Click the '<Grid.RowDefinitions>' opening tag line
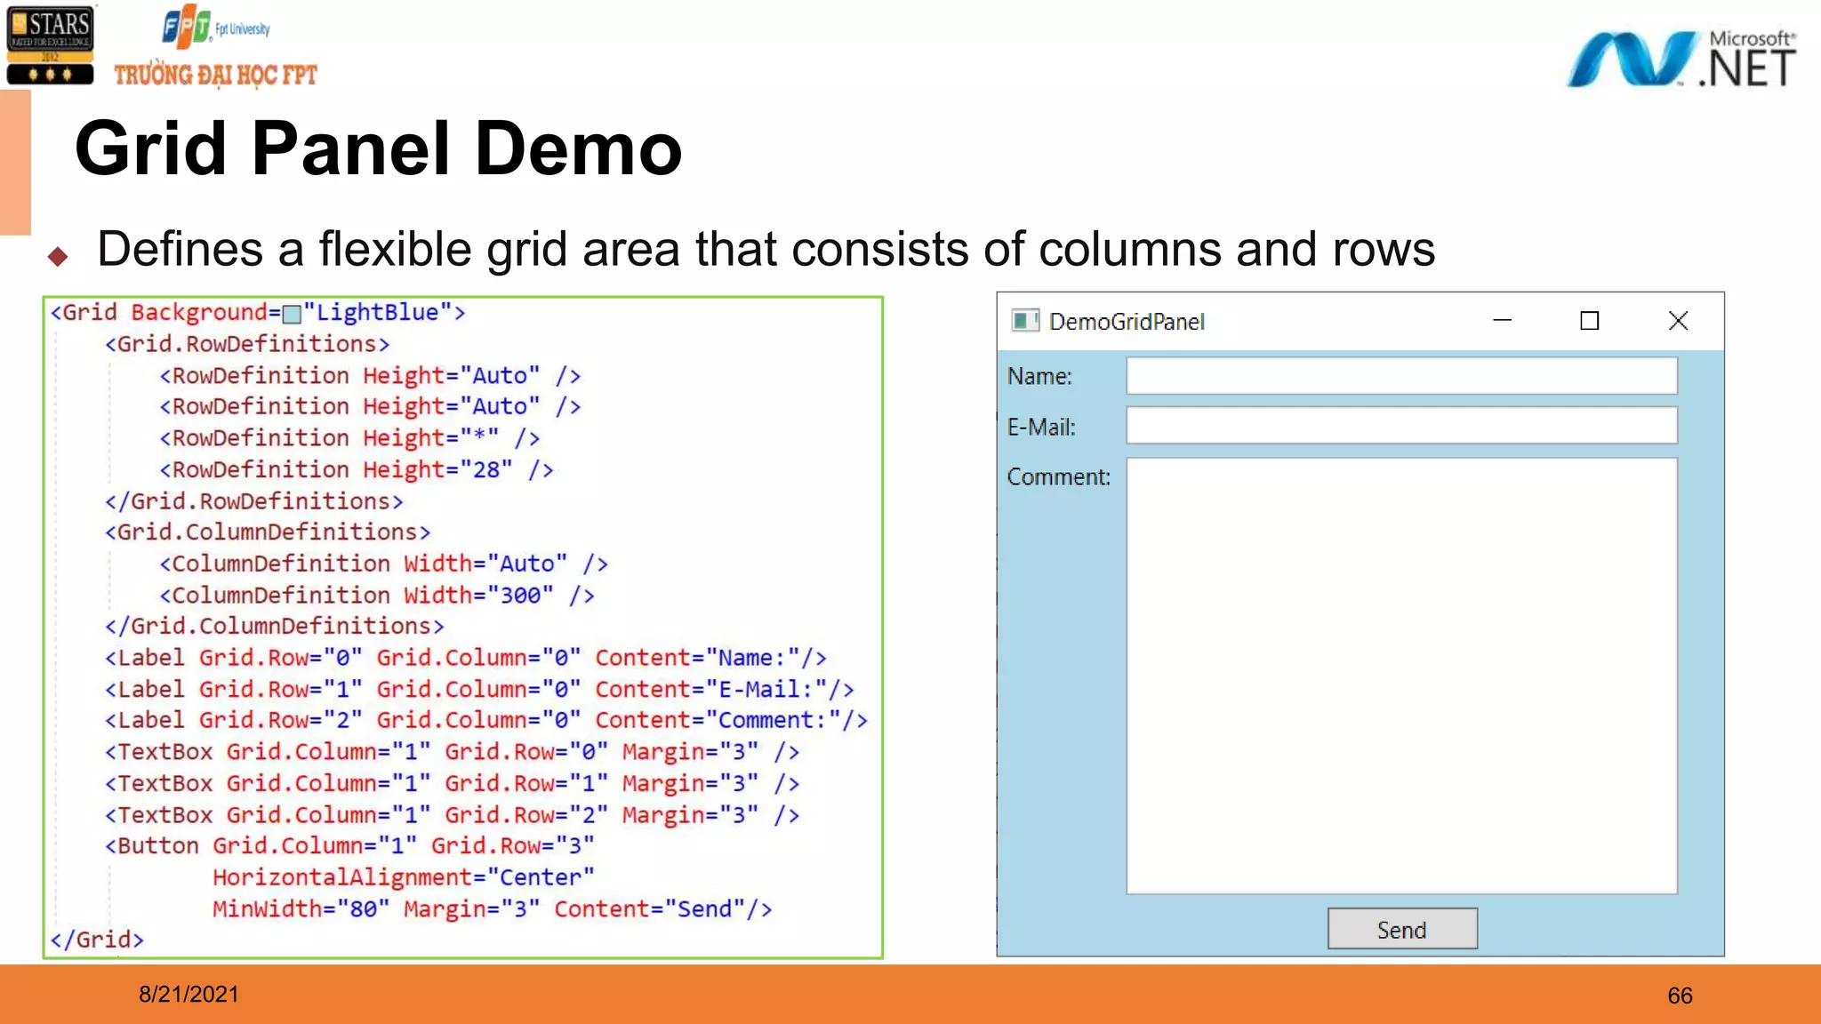 click(x=247, y=344)
